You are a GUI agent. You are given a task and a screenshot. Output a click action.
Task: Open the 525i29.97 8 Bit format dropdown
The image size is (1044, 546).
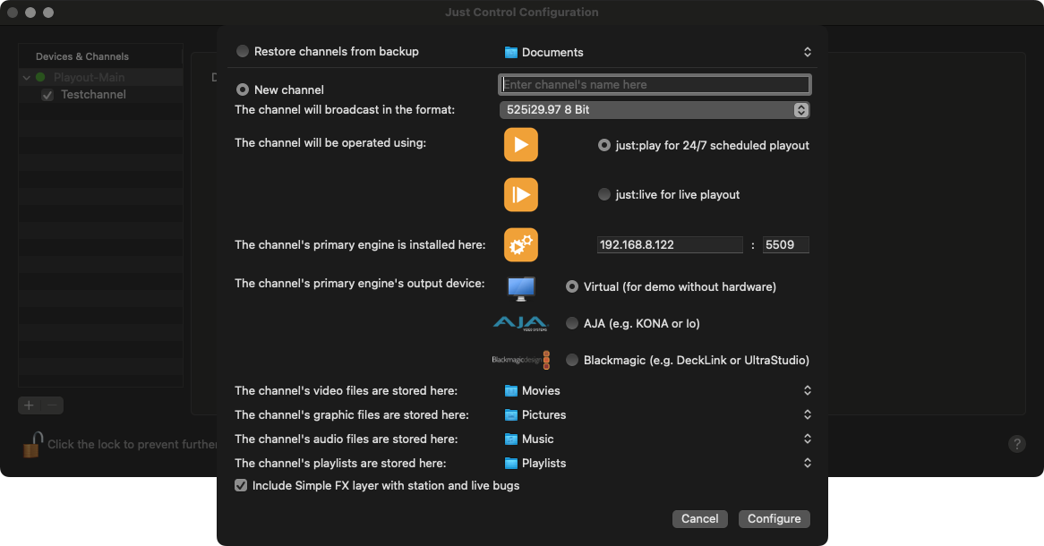tap(655, 110)
